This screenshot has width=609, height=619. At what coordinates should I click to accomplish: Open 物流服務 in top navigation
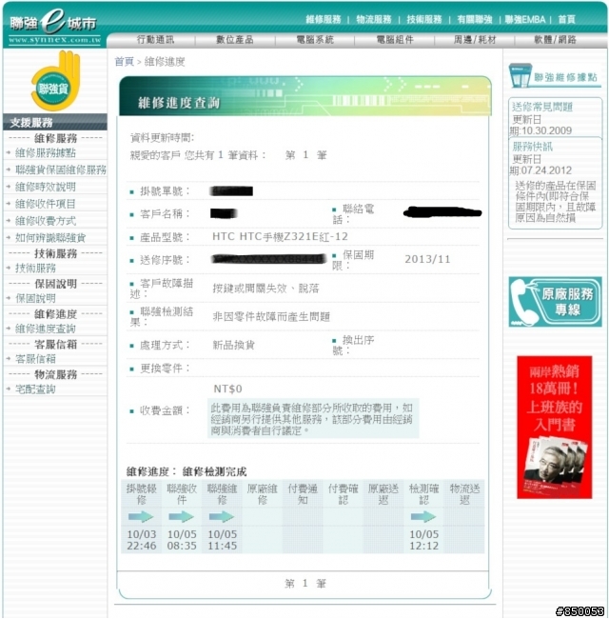pos(374,19)
